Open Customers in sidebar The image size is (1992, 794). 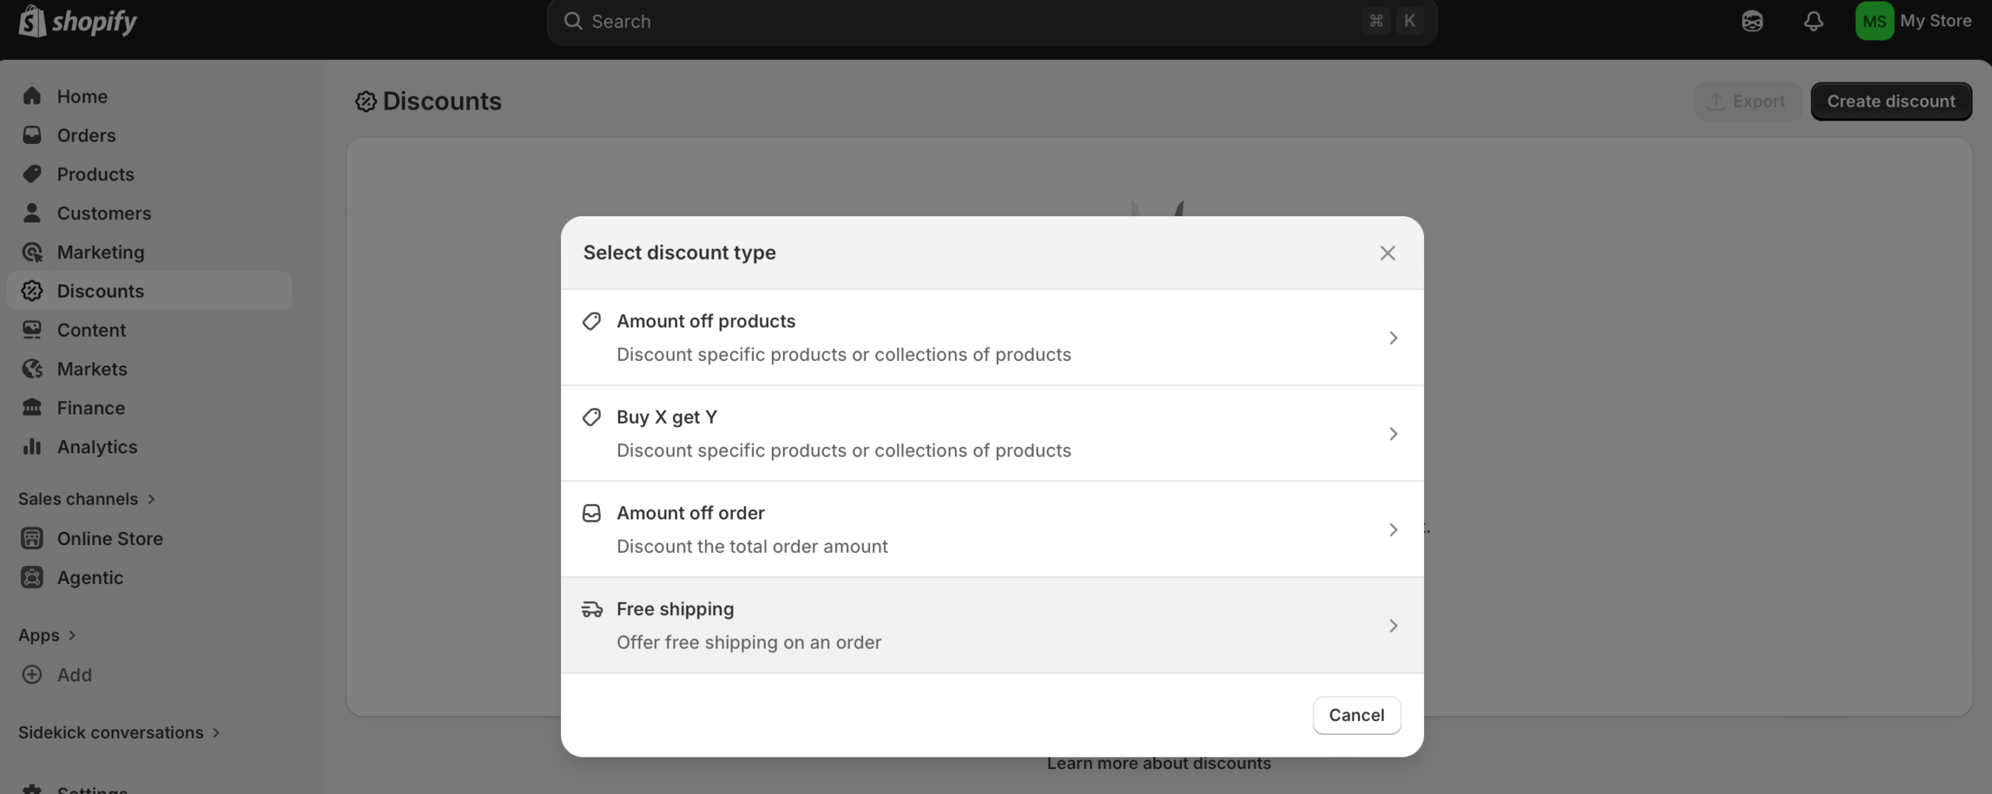tap(149, 213)
